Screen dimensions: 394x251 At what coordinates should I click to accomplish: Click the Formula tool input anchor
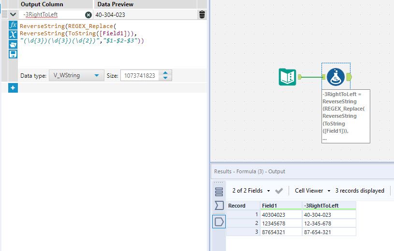(x=323, y=77)
